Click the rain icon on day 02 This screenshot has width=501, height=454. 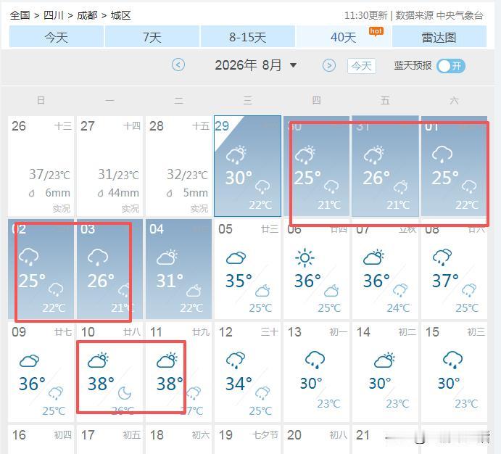[29, 257]
